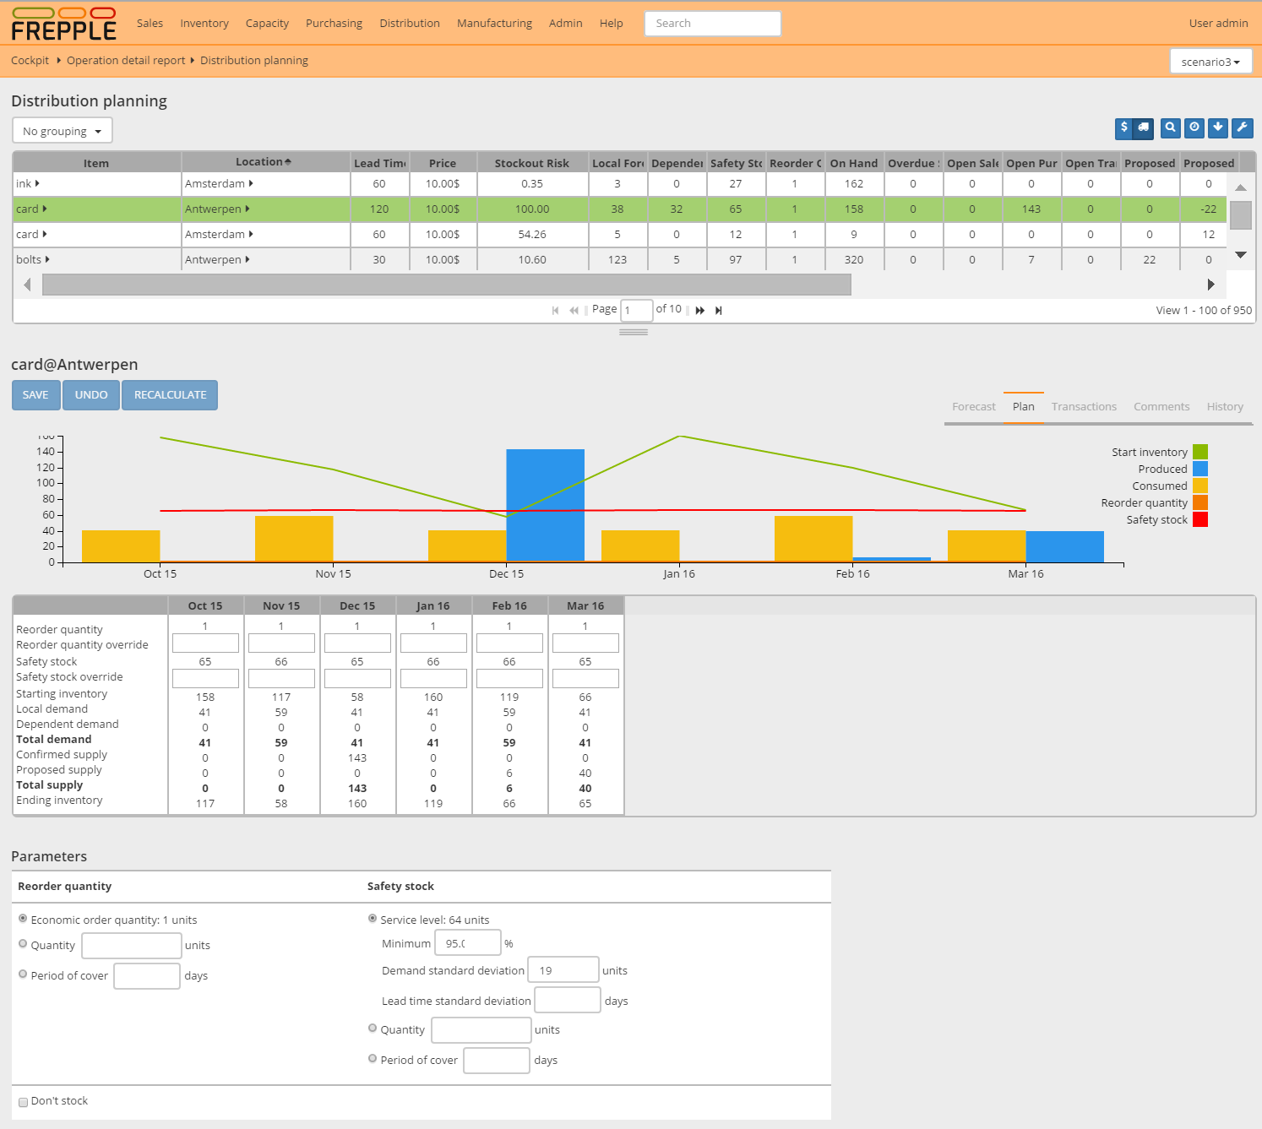Select the Safety stock Quantity radio
The height and width of the screenshot is (1129, 1262).
[x=373, y=1029]
